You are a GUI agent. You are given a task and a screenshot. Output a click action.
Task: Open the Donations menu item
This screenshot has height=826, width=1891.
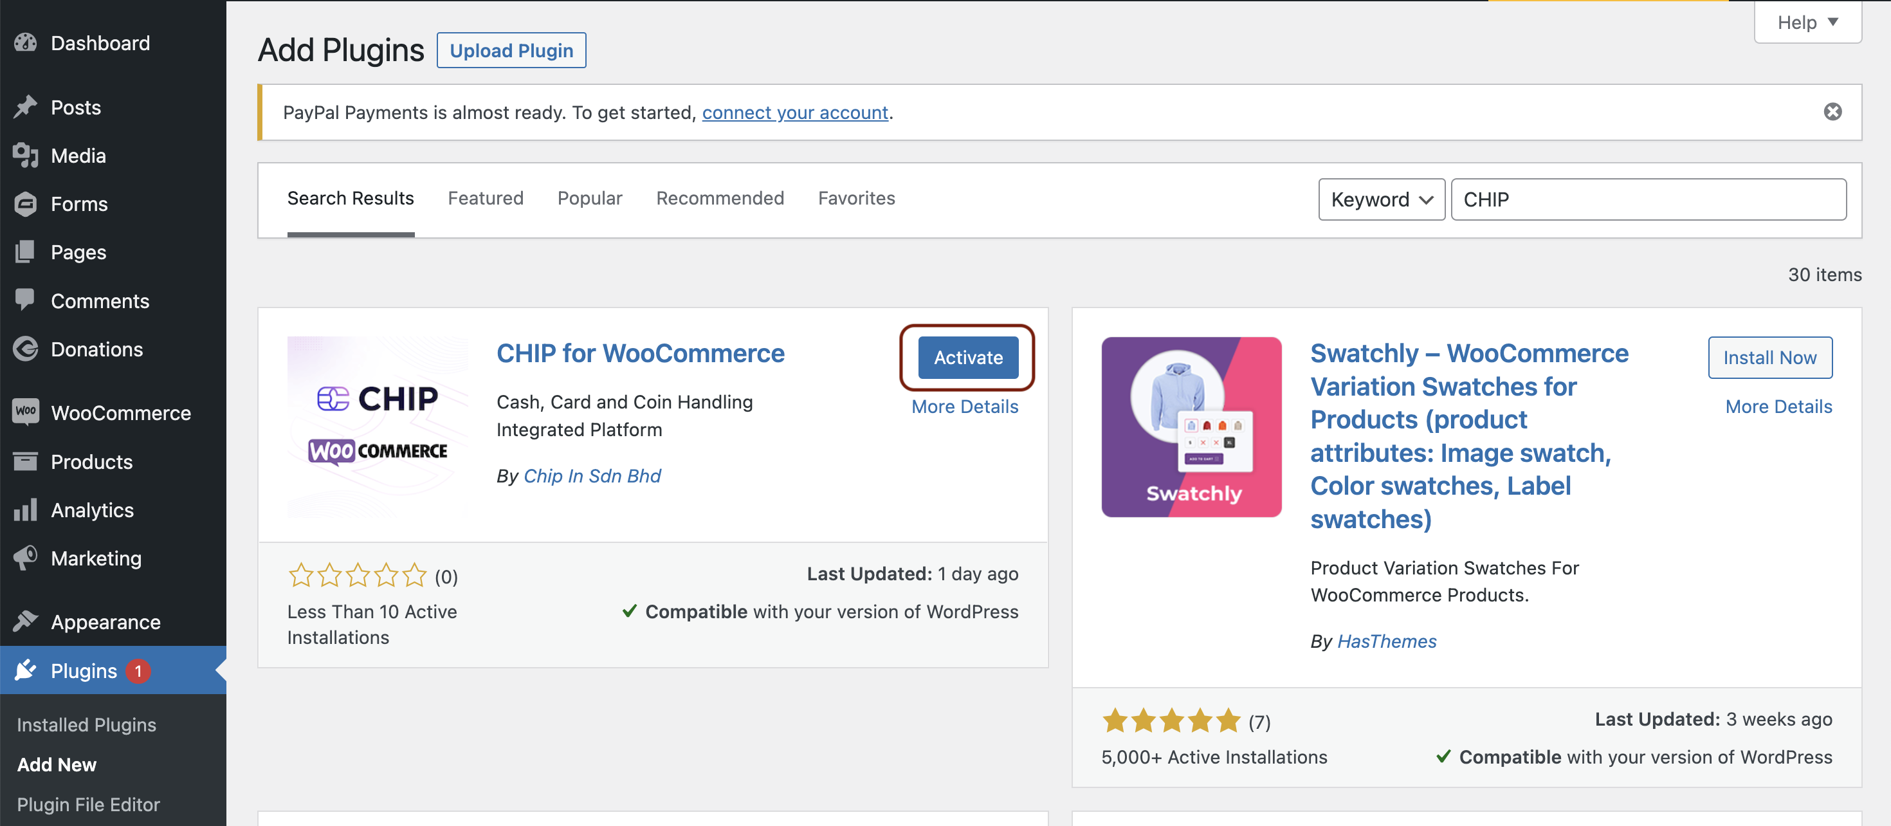coord(113,349)
